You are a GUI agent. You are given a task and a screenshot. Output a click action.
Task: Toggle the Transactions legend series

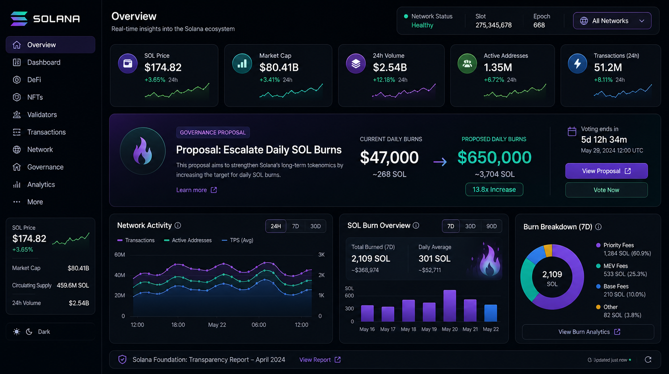136,240
